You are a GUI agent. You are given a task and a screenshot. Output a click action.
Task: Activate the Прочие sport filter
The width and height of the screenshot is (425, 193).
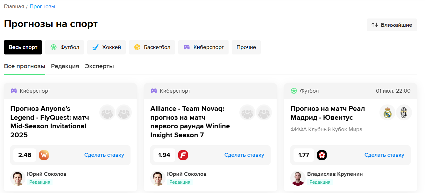(246, 47)
